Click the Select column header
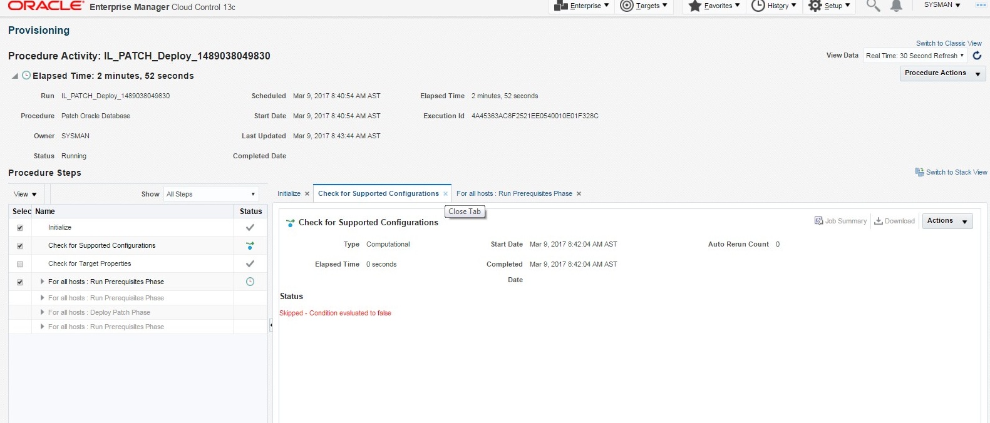Image resolution: width=990 pixels, height=423 pixels. tap(21, 211)
